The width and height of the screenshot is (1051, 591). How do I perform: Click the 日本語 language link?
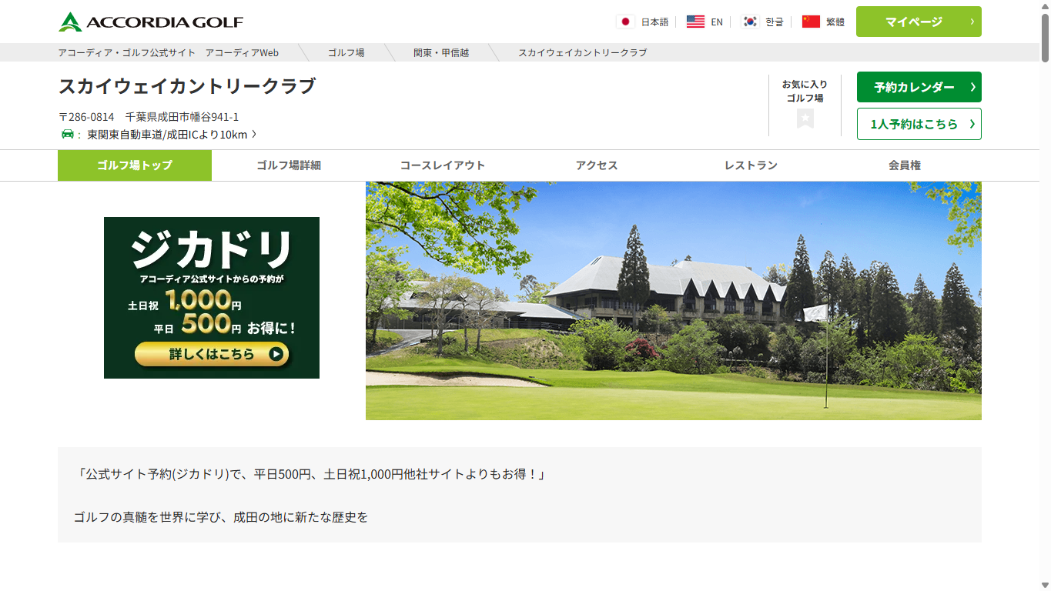(x=654, y=22)
